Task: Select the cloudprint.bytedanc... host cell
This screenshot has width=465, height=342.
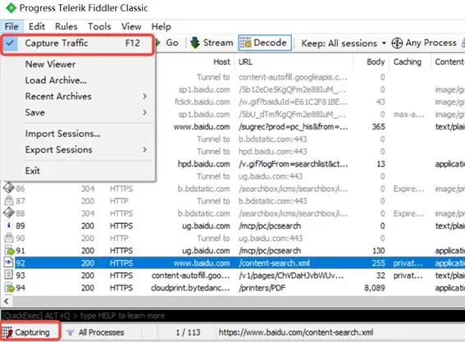Action: pos(190,288)
